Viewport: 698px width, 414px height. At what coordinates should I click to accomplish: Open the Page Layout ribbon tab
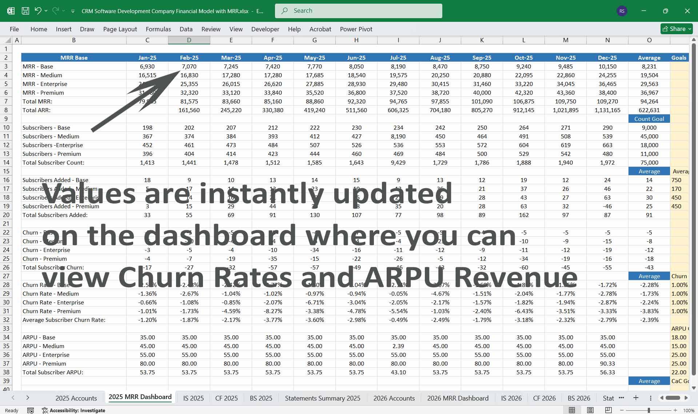pos(120,29)
